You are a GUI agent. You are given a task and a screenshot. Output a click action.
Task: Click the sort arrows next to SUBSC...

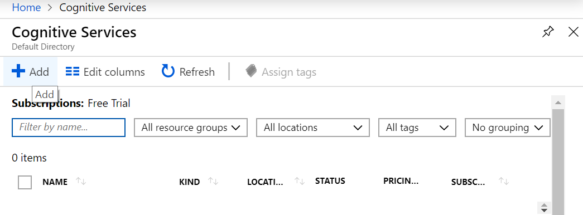click(x=503, y=181)
